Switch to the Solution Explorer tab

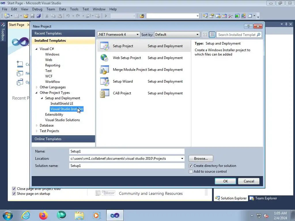pos(231,198)
